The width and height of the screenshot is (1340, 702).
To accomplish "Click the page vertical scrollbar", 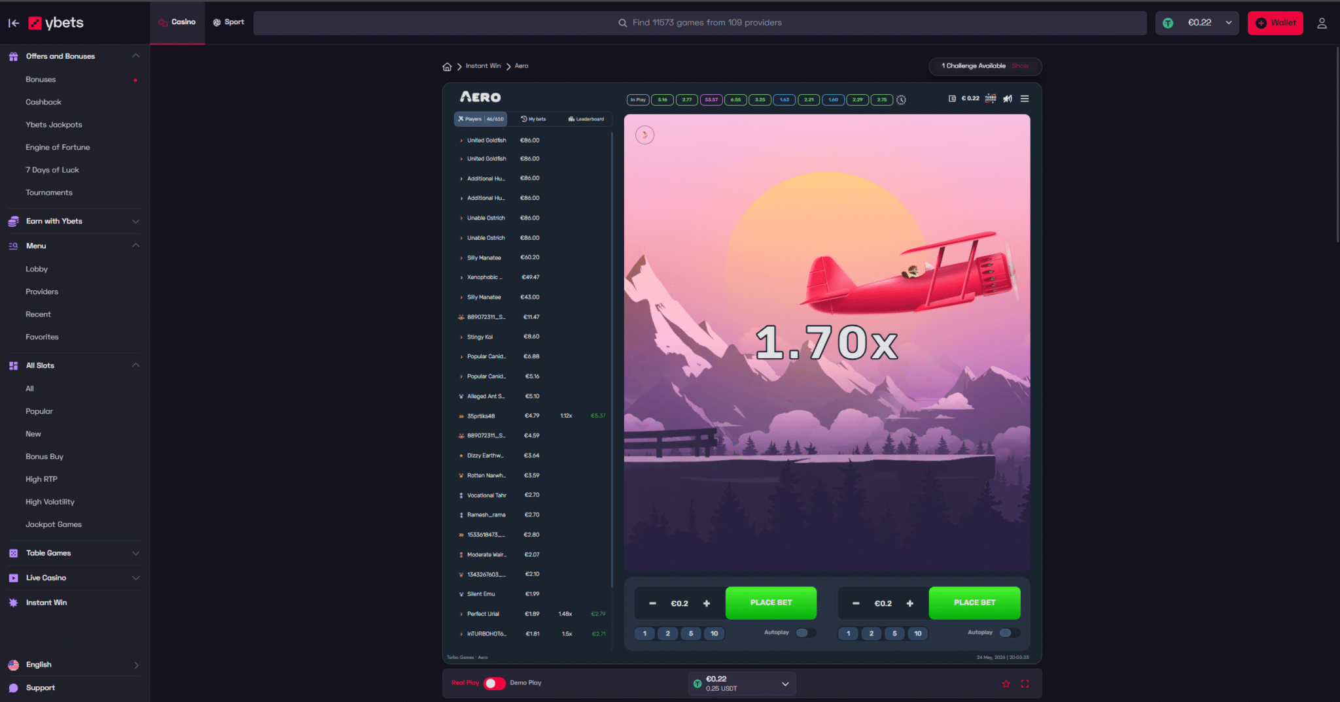I will pyautogui.click(x=1337, y=144).
